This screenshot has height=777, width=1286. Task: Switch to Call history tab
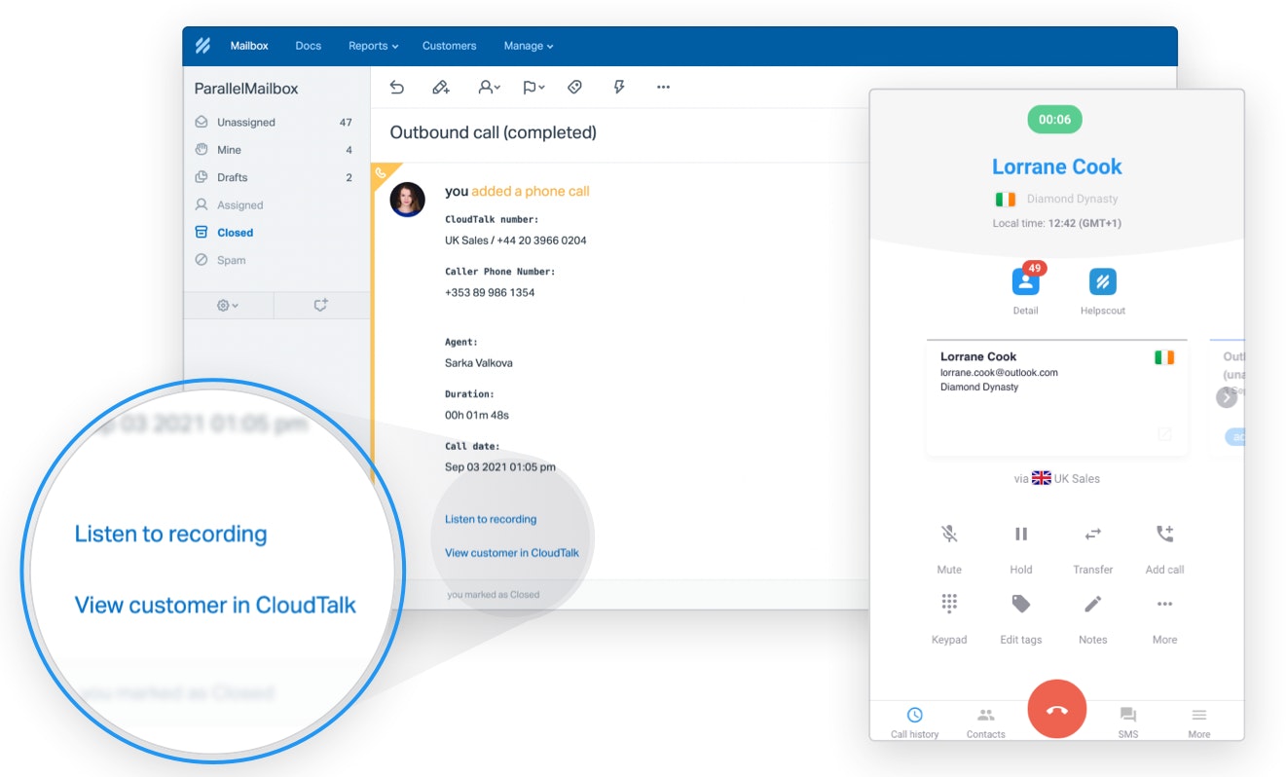pyautogui.click(x=915, y=721)
